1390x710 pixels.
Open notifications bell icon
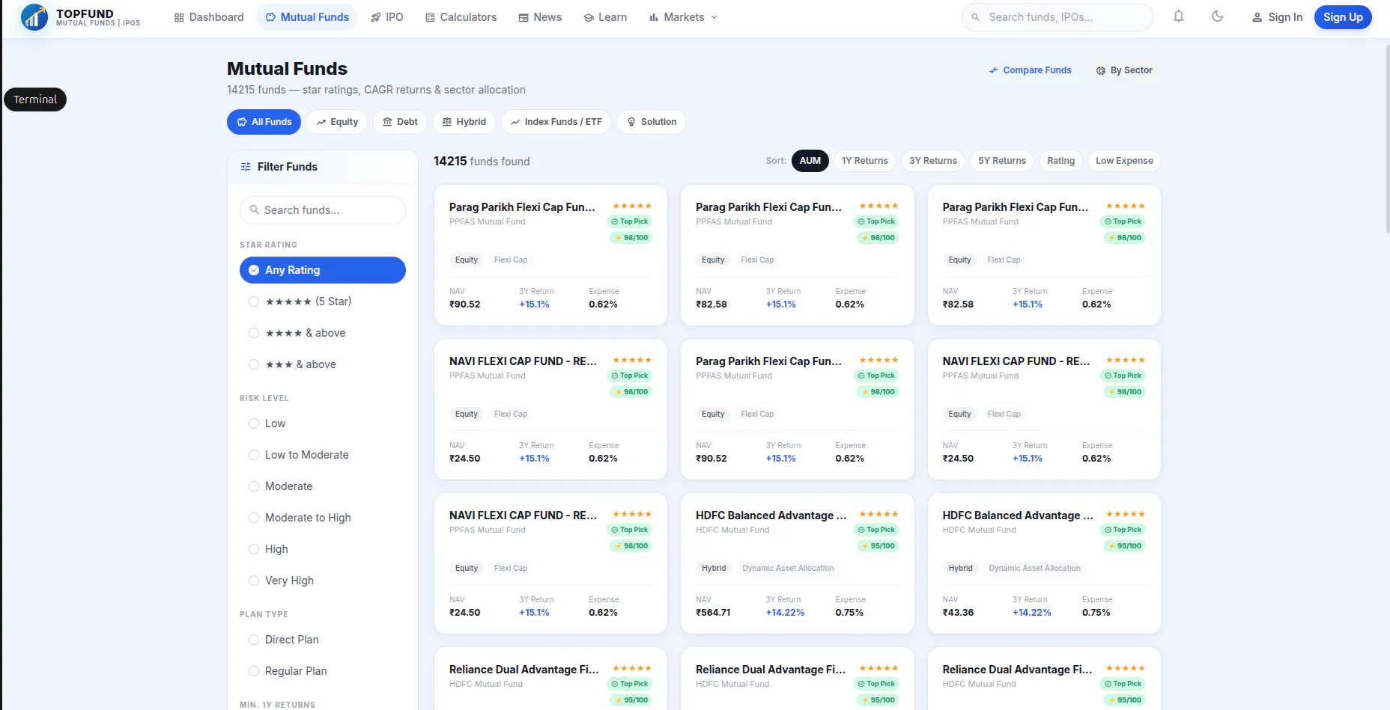[x=1179, y=16]
